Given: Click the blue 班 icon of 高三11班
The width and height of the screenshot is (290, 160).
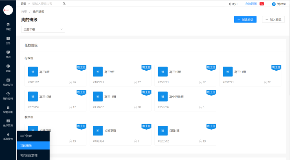Looking at the screenshot, I should pyautogui.click(x=228, y=72).
